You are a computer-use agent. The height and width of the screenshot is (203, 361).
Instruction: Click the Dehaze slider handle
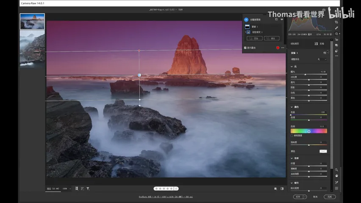click(309, 176)
